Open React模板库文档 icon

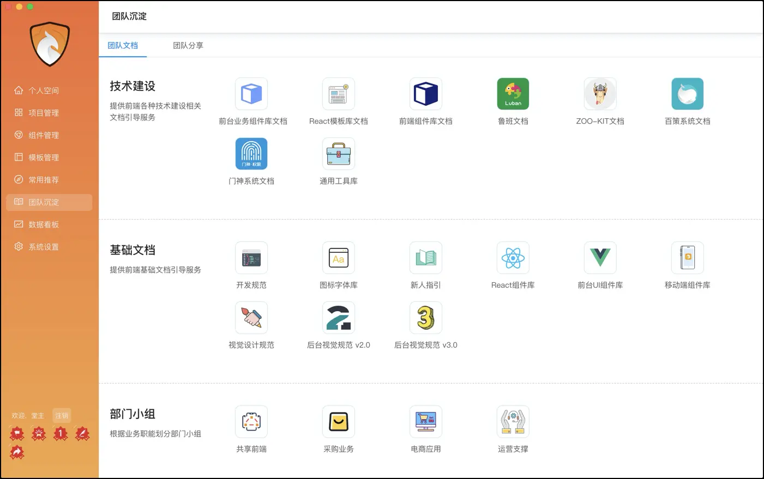339,94
